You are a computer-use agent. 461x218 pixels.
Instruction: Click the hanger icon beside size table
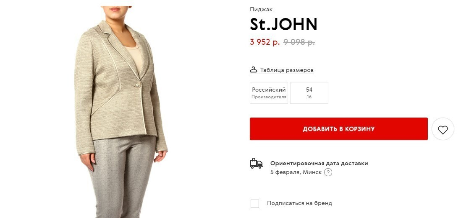[x=254, y=70]
